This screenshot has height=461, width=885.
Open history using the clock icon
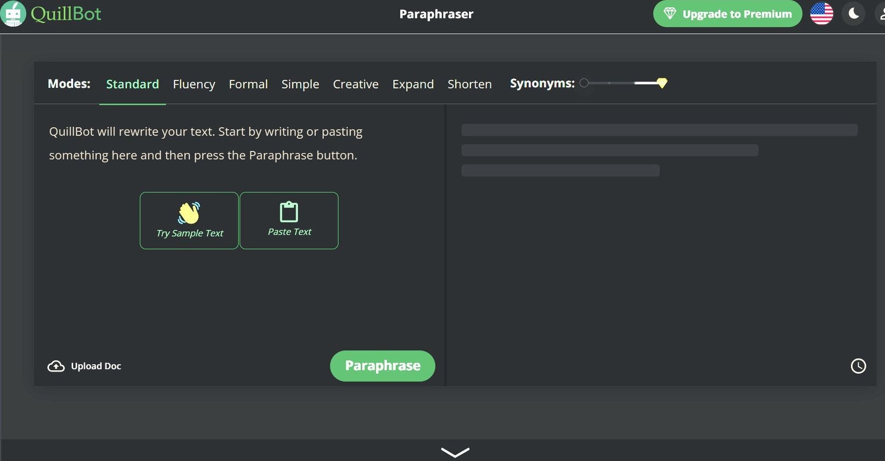858,366
